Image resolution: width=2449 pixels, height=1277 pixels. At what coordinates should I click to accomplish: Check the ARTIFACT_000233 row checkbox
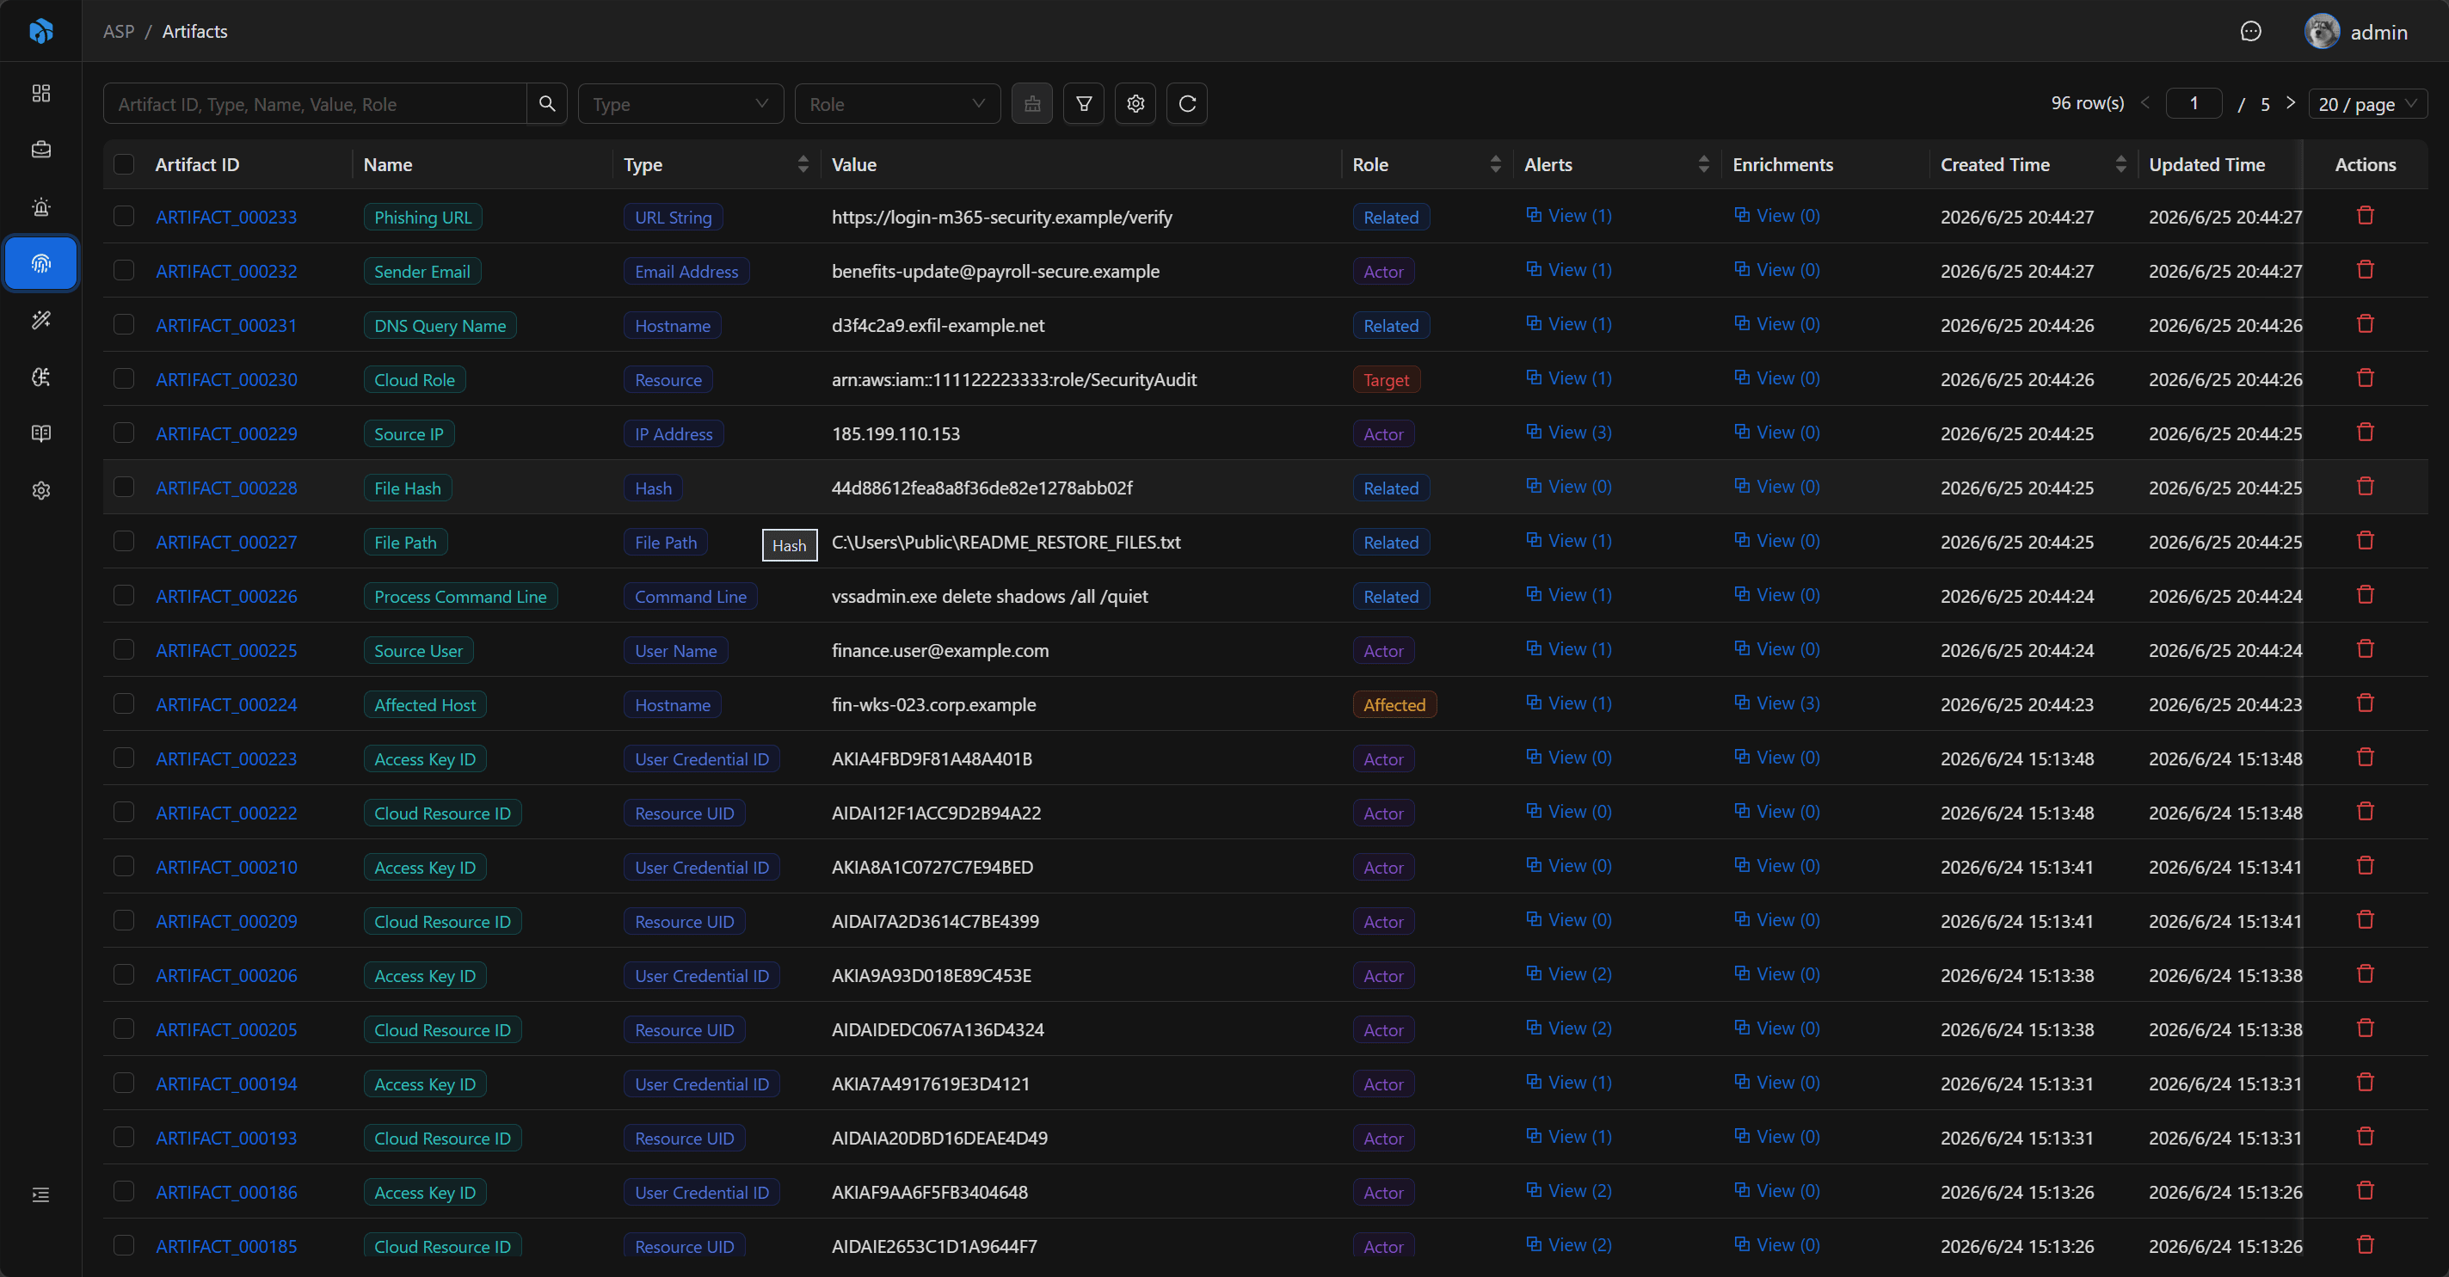[x=124, y=216]
